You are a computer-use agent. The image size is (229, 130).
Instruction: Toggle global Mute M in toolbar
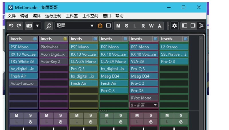118,26
